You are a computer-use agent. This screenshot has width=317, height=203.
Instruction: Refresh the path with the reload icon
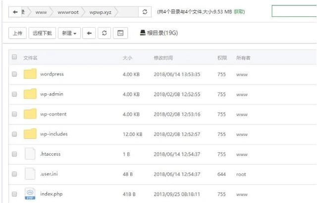(x=144, y=11)
